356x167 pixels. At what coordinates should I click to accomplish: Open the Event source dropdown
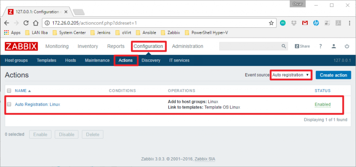[x=291, y=75]
